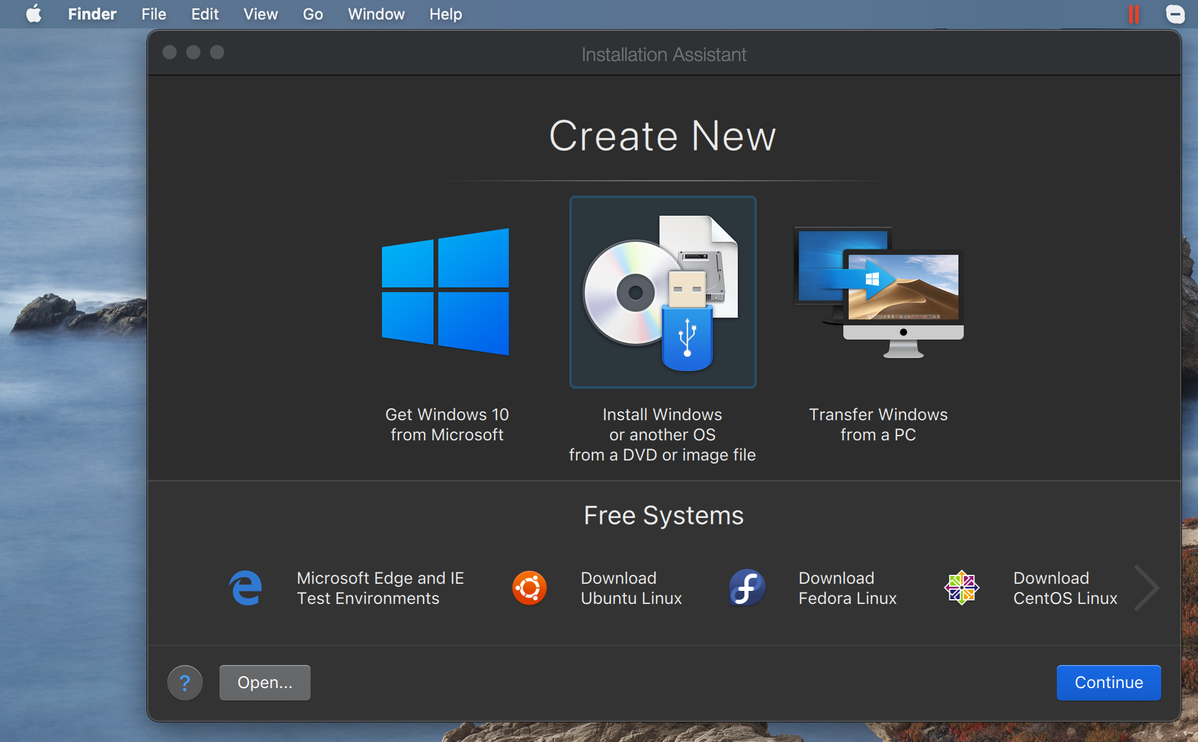Click the rightmost menu bar status icon
Image resolution: width=1198 pixels, height=742 pixels.
[x=1175, y=14]
